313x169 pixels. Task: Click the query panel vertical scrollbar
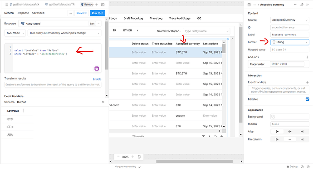(x=107, y=45)
